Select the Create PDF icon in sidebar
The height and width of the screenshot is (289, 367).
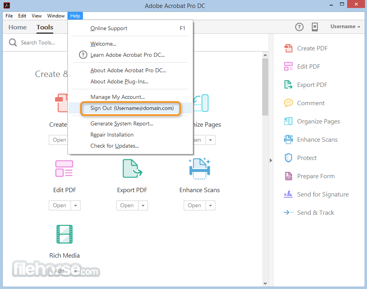(x=288, y=48)
